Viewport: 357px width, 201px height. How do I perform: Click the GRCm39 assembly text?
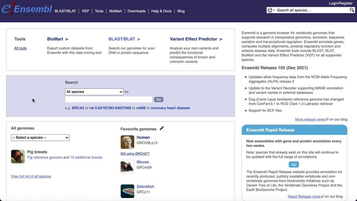click(144, 167)
